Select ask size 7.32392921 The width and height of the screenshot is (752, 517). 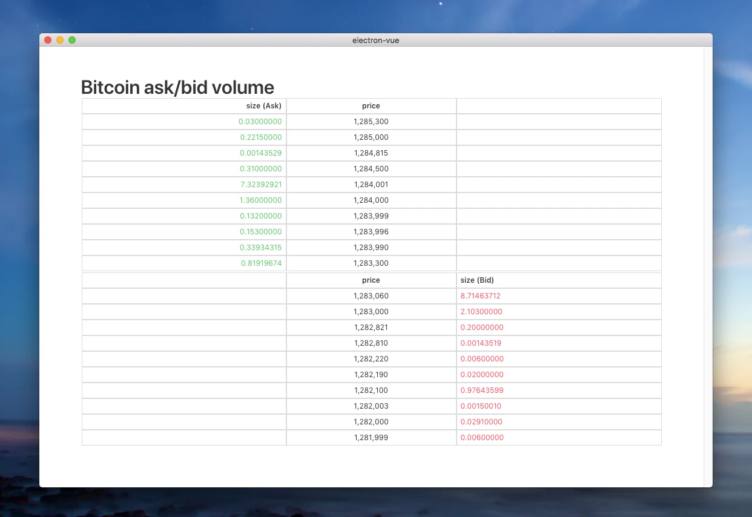coord(260,185)
